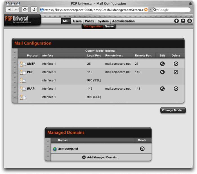Go forward in the browser
197x174 pixels.
(x=16, y=10)
